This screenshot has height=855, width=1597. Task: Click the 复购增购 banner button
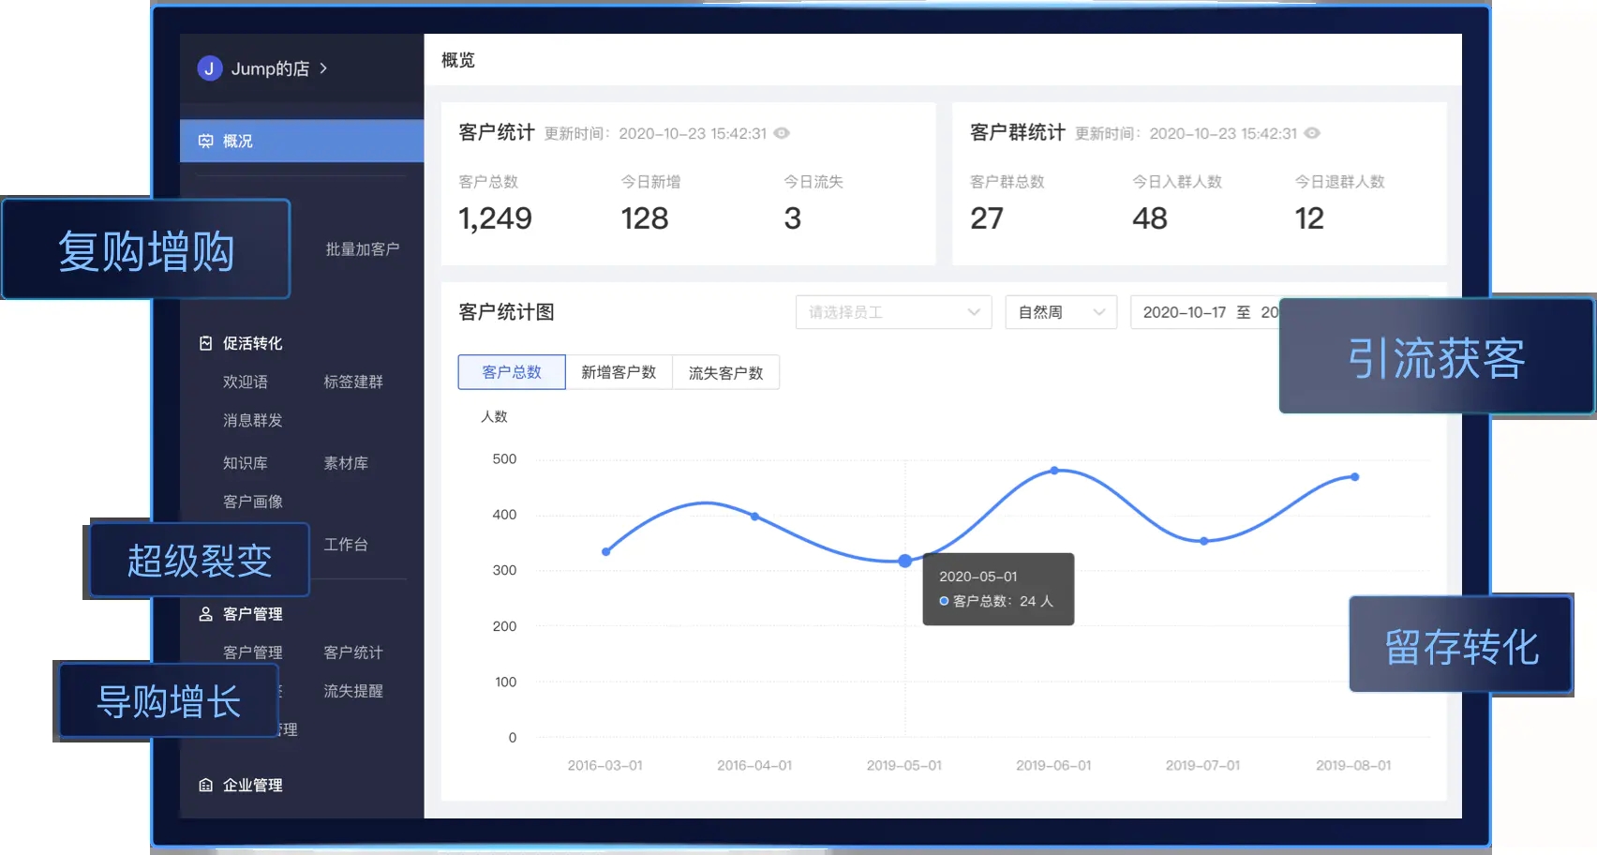(x=146, y=250)
